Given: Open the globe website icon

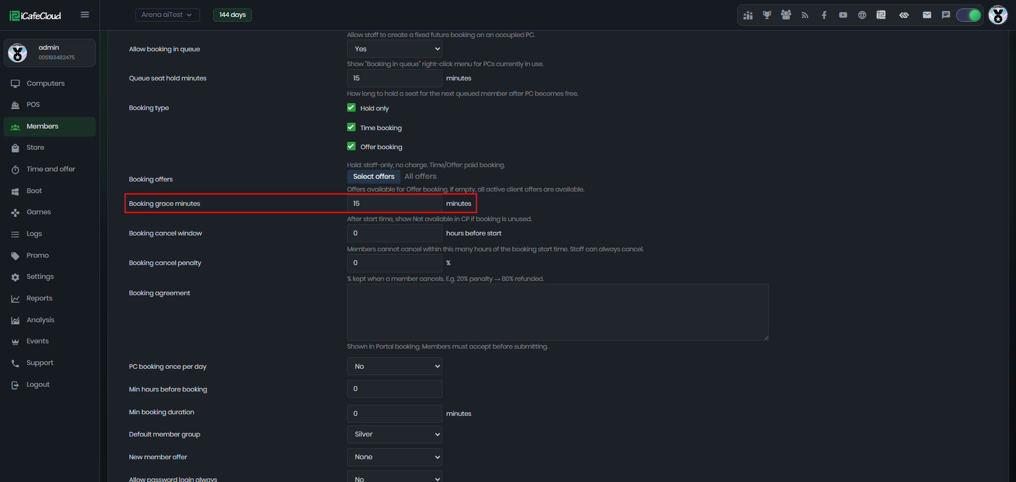Looking at the screenshot, I should coord(862,15).
